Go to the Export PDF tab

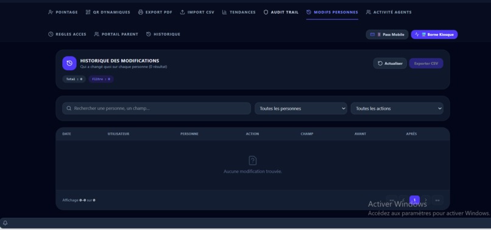click(155, 12)
